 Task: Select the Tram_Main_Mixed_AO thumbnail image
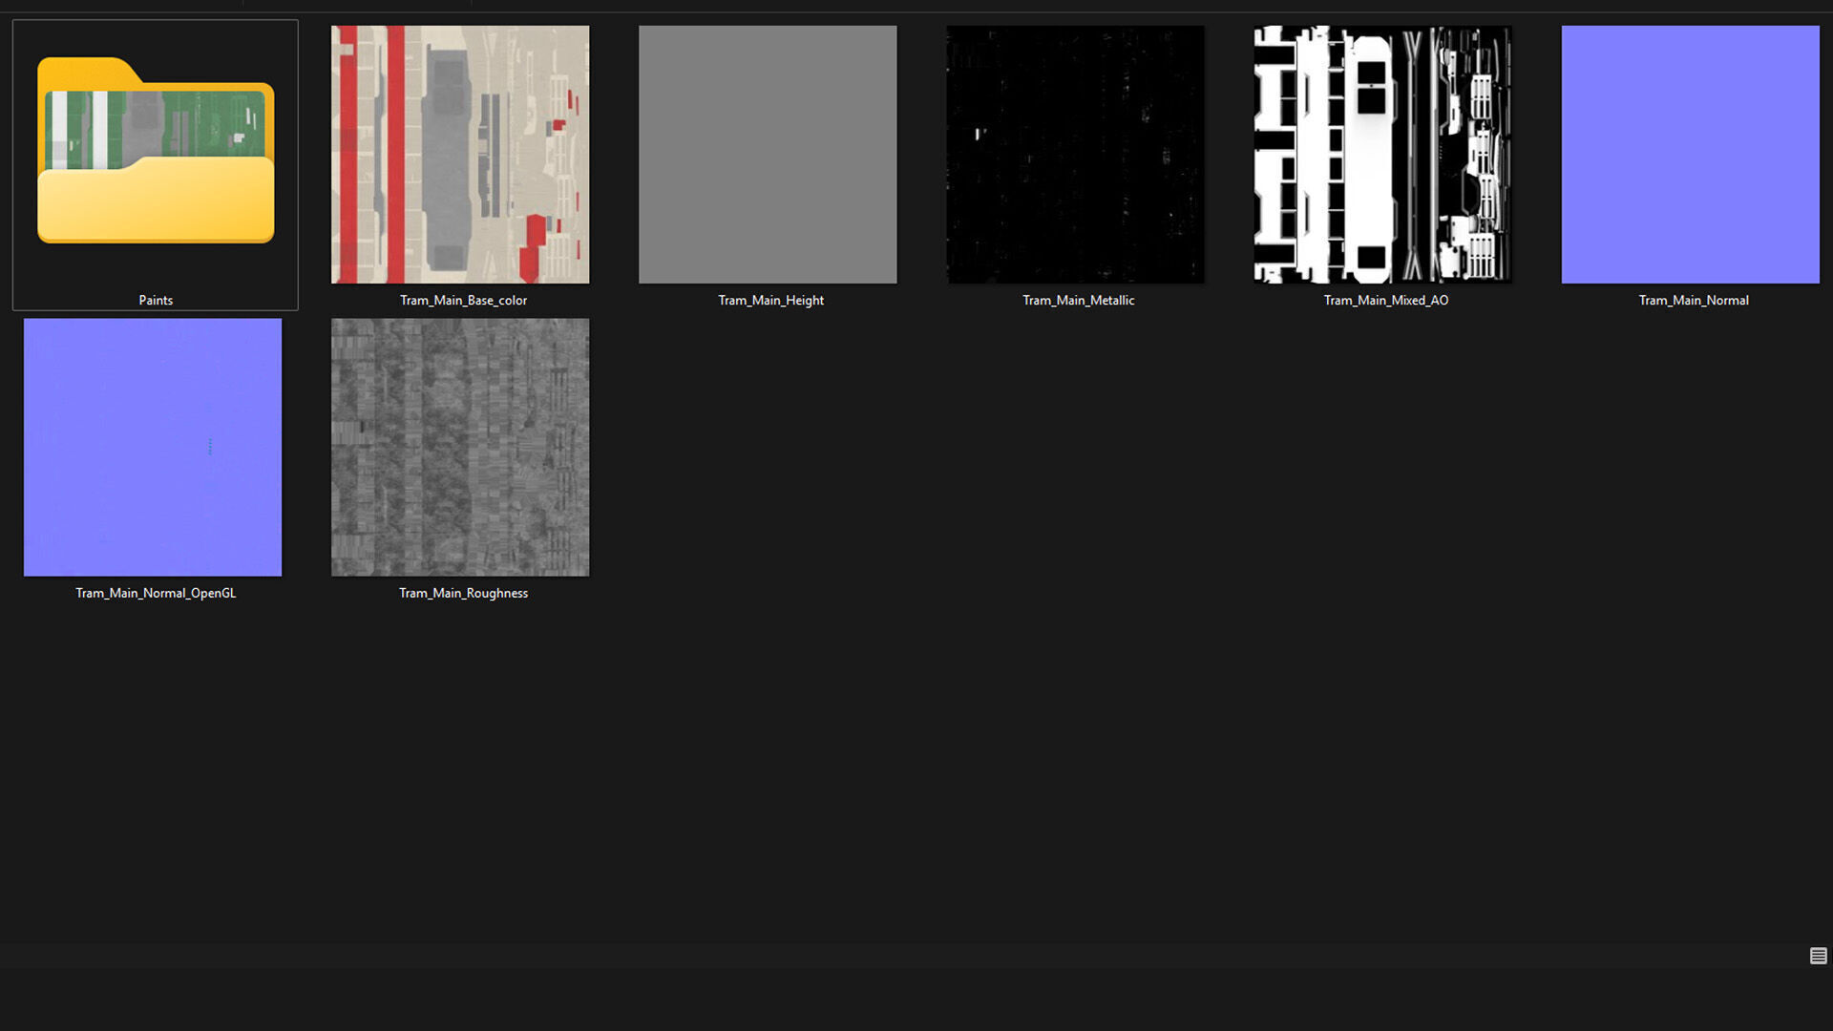point(1382,155)
